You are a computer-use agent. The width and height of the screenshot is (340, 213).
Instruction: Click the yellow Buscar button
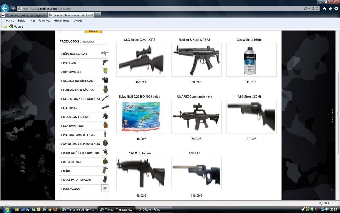(x=93, y=31)
